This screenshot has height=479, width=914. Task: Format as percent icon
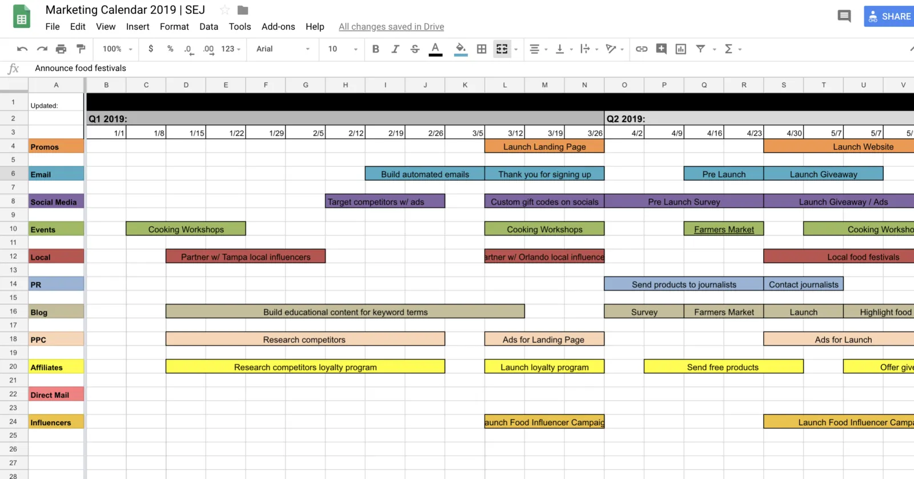click(x=170, y=49)
